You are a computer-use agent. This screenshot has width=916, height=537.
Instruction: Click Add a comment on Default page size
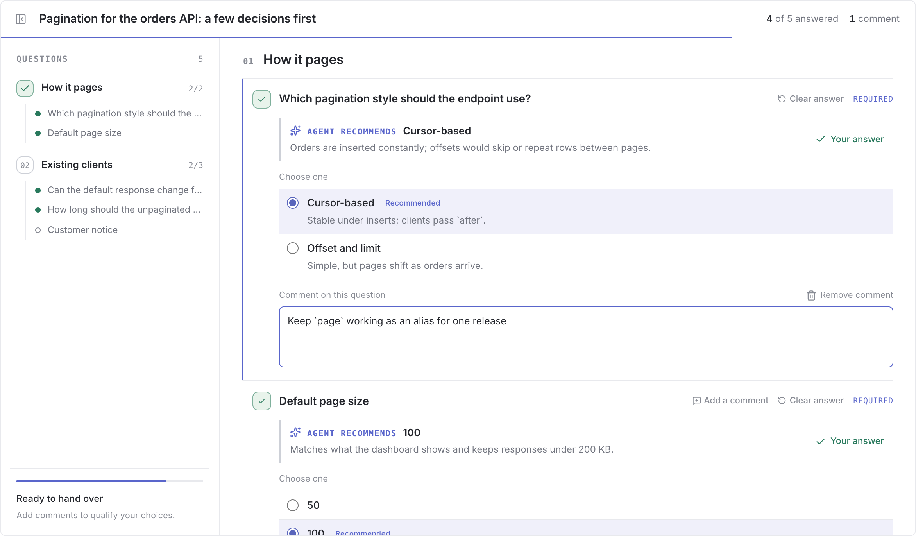tap(730, 401)
